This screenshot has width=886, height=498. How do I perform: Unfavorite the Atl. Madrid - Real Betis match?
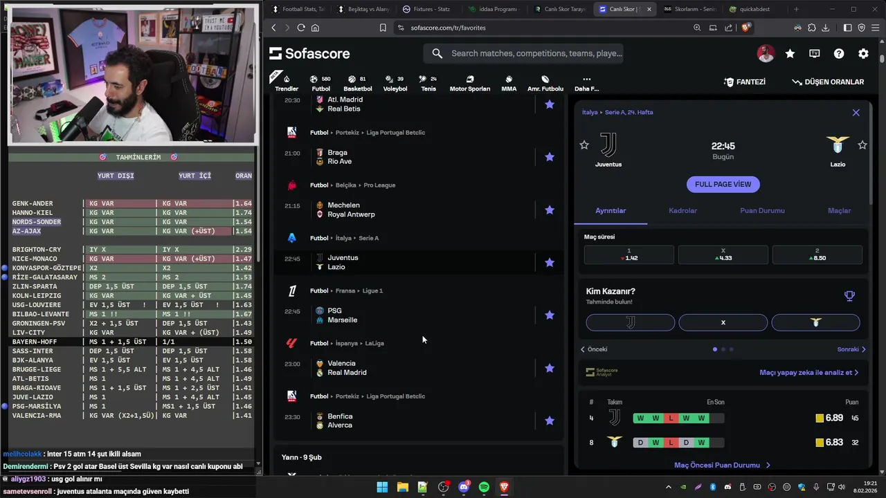(x=550, y=104)
